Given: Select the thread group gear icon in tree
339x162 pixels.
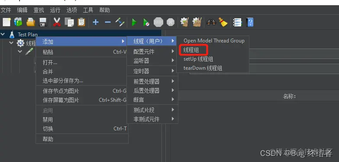Looking at the screenshot, I should pos(20,43).
